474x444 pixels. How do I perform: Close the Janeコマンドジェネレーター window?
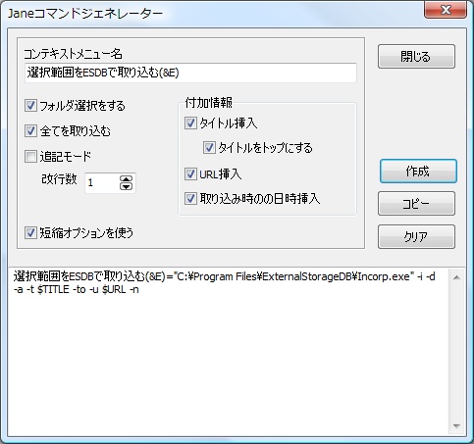click(x=446, y=10)
